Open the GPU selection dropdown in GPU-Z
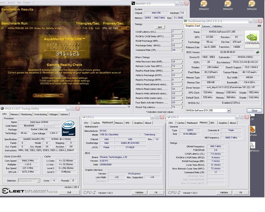This screenshot has height=212, width=265. click(x=229, y=110)
